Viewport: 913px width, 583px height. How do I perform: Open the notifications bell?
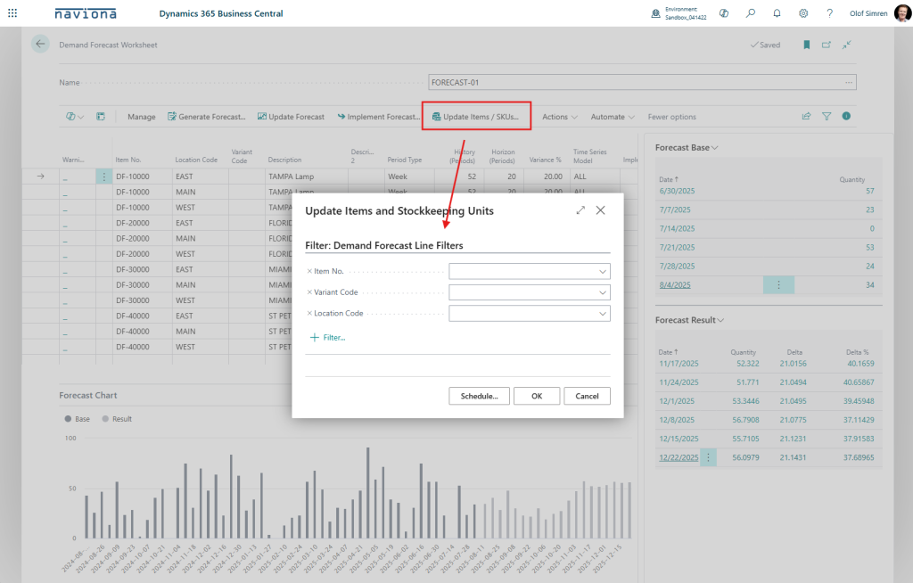point(777,13)
